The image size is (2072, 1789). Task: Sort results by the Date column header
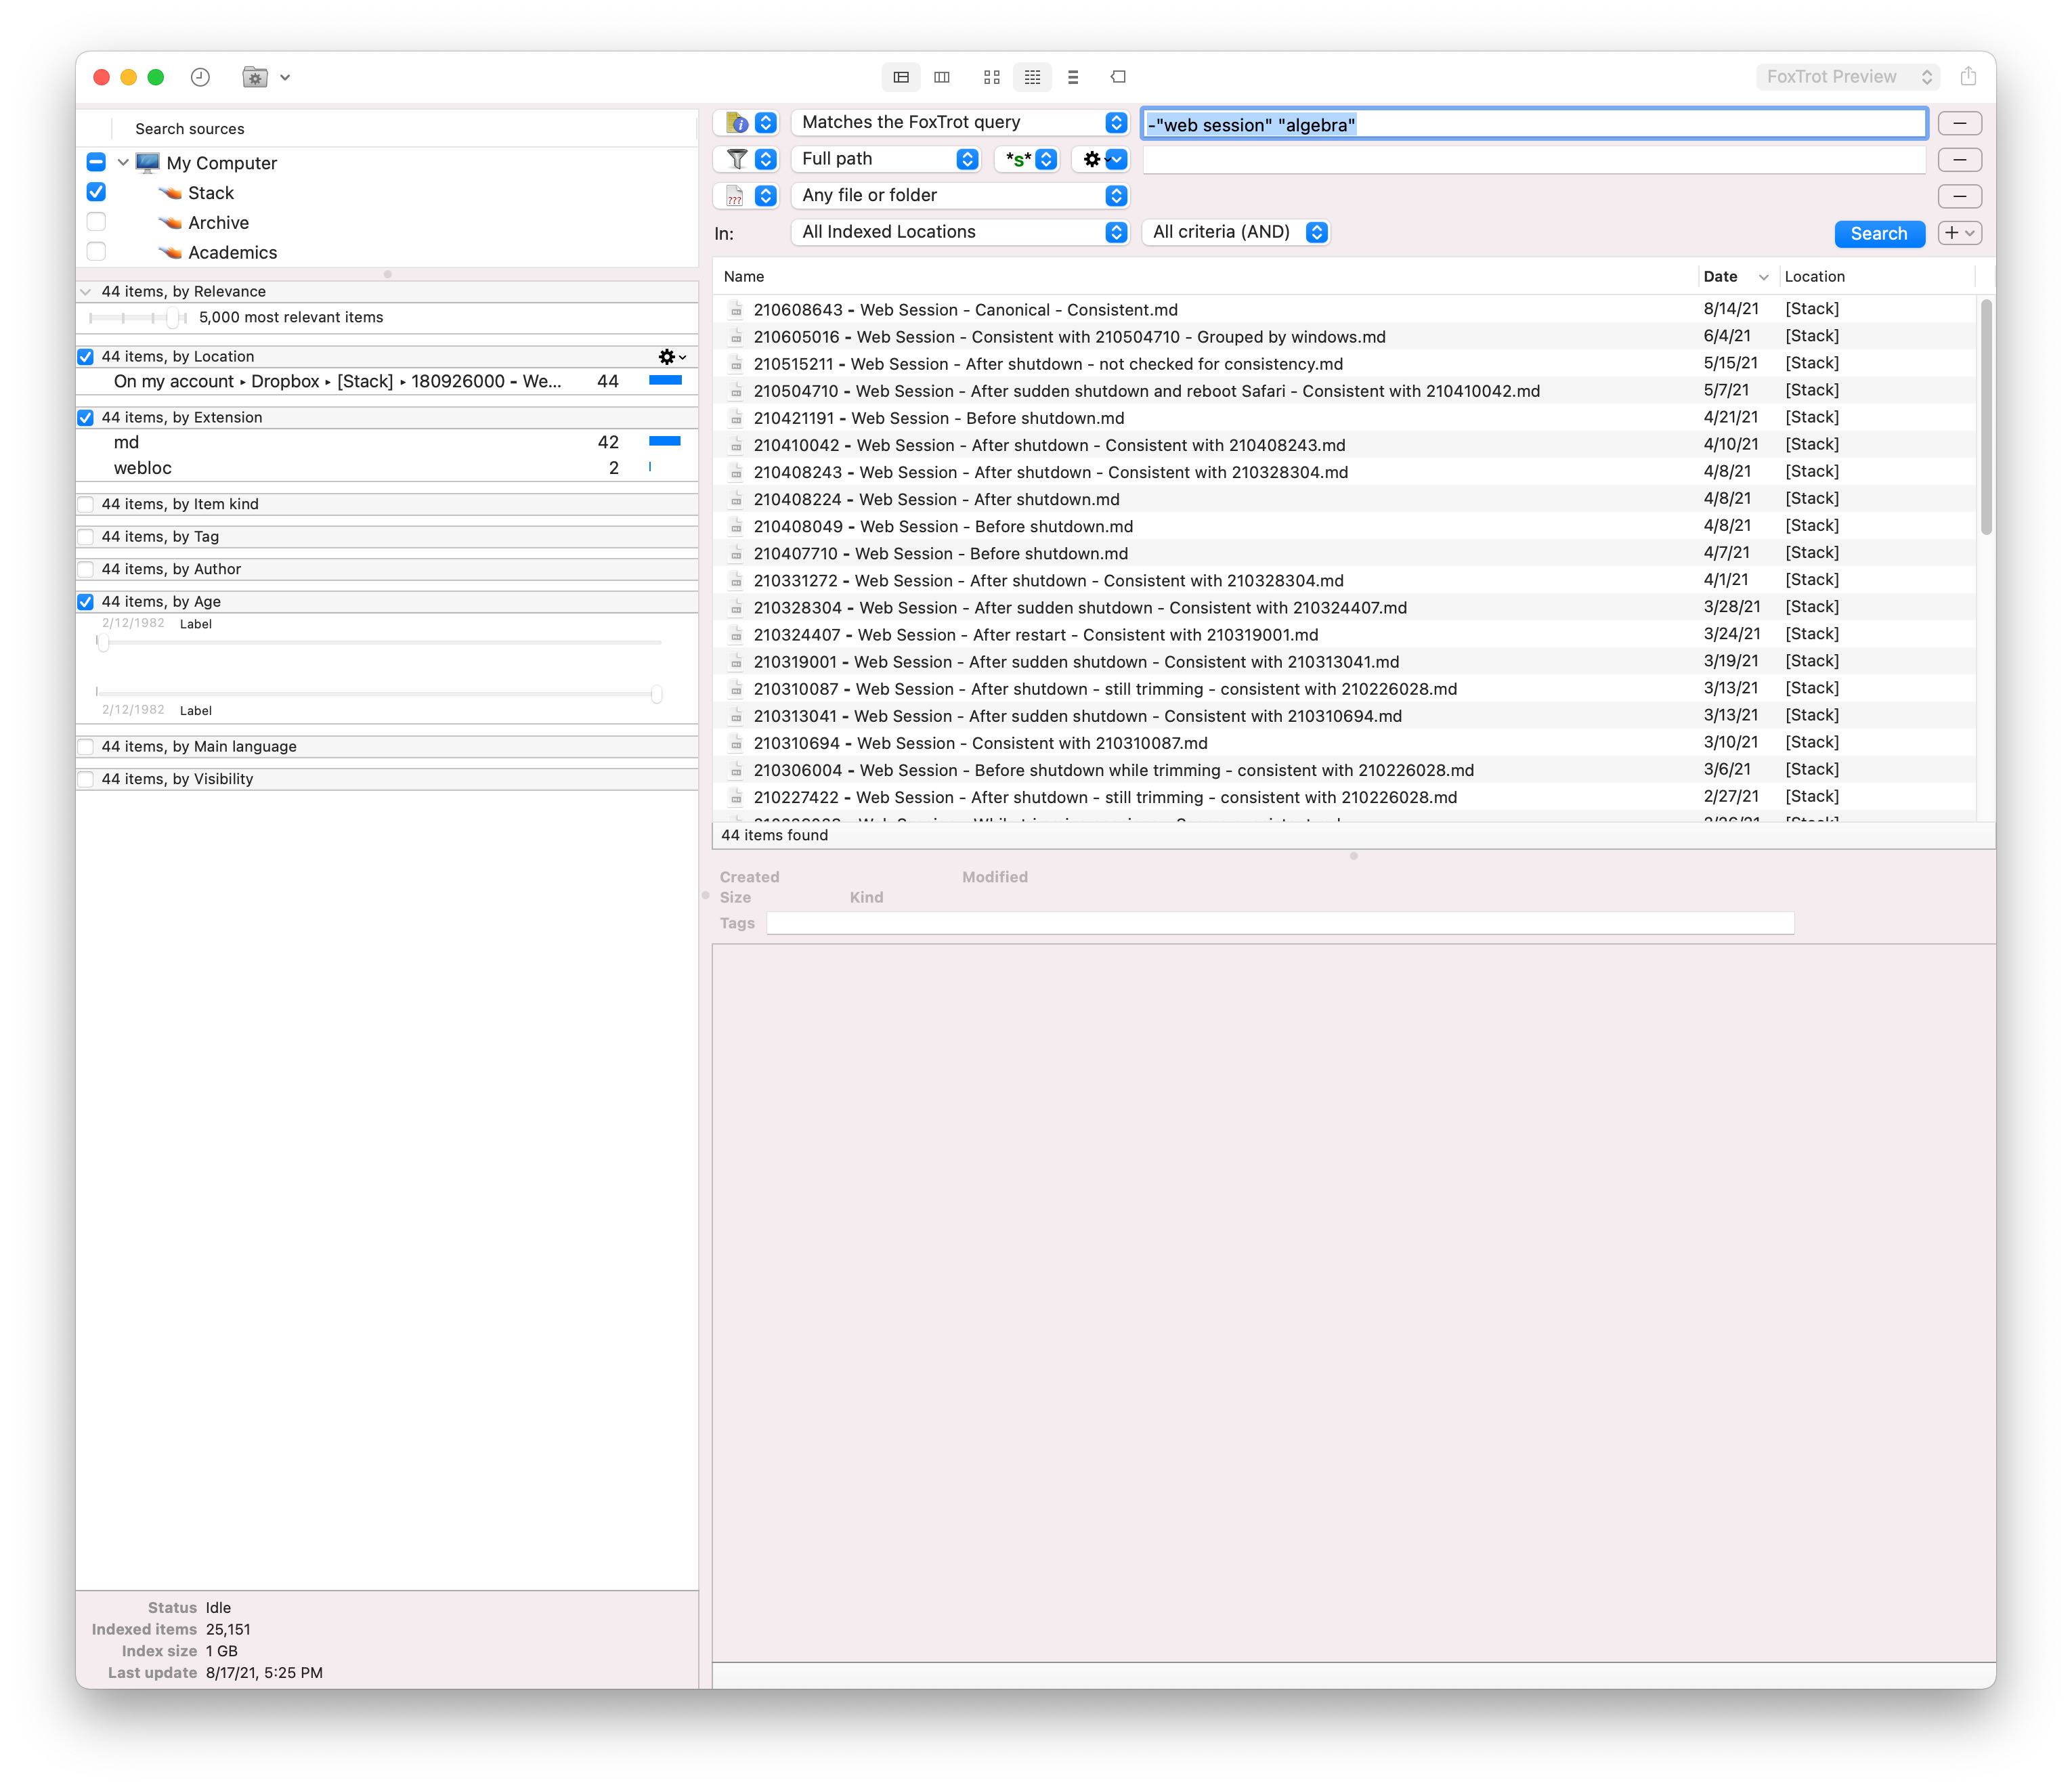click(1720, 277)
